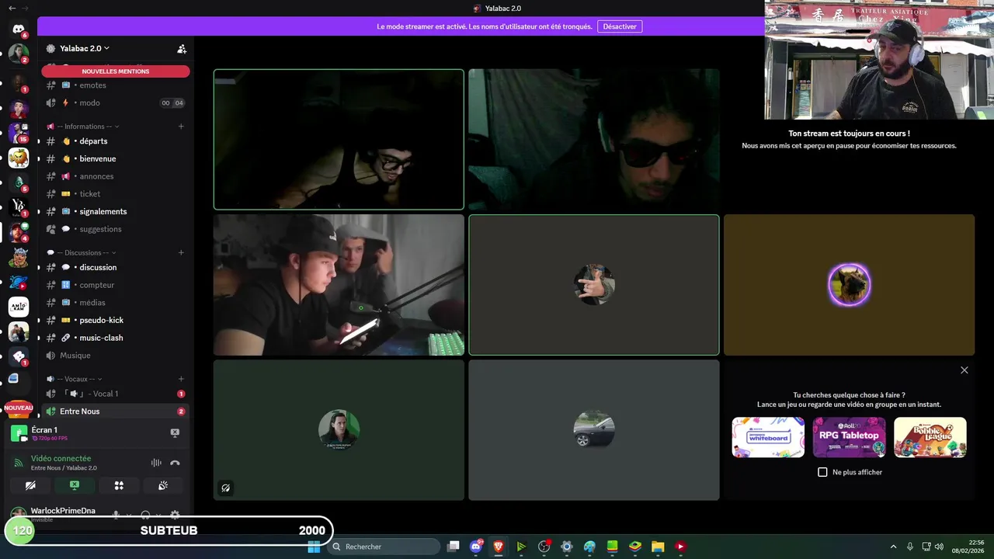
Task: Open File Explorer in the taskbar
Action: [x=657, y=547]
